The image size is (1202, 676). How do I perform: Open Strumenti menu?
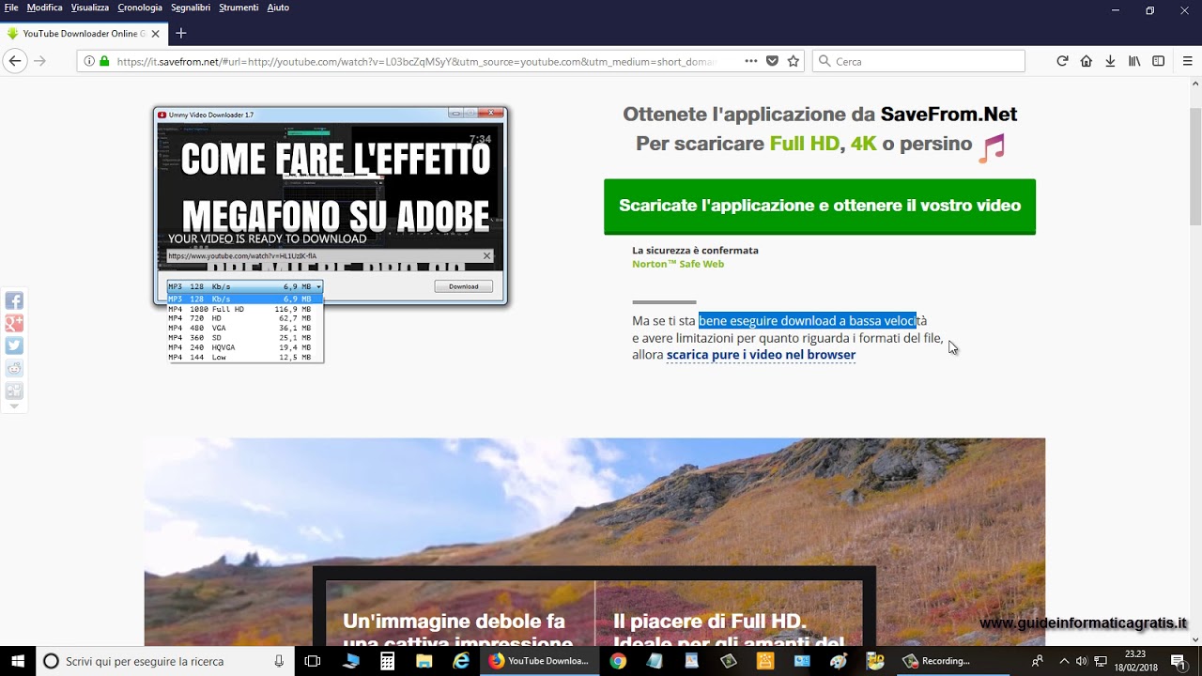pyautogui.click(x=239, y=8)
